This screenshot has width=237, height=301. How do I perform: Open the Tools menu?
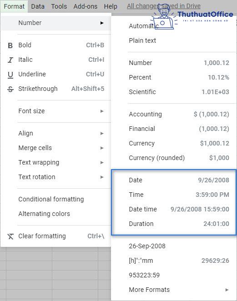tap(59, 6)
